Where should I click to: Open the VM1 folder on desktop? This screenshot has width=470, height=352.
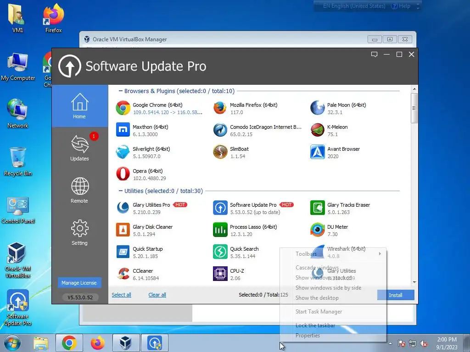click(18, 18)
